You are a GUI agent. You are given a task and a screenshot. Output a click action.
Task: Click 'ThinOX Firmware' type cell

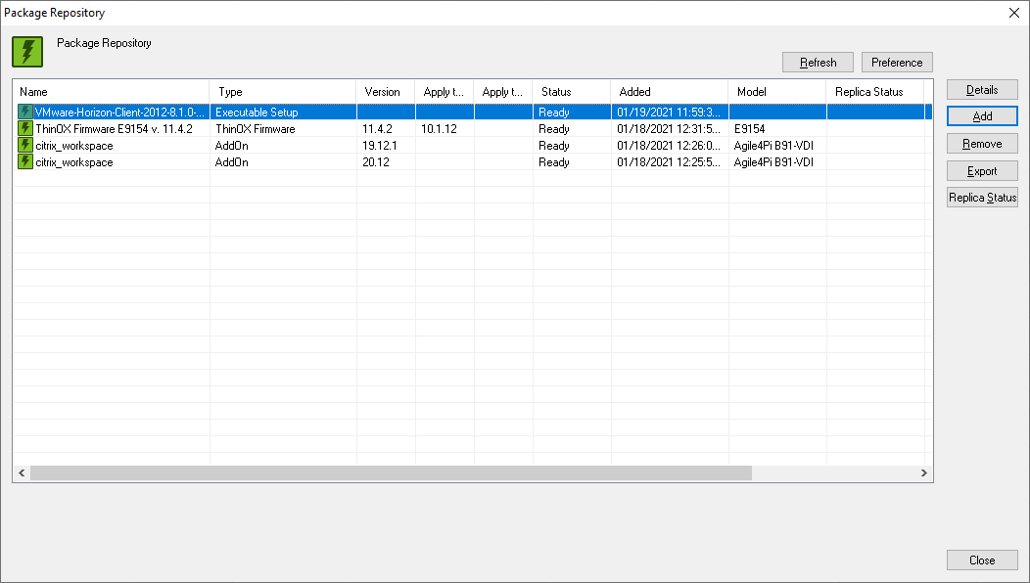pyautogui.click(x=255, y=129)
